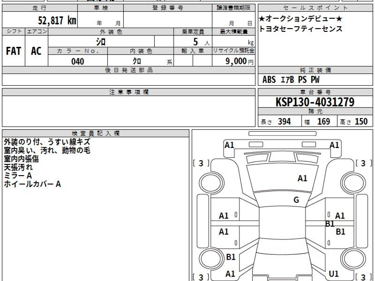
Task: Select the AC air conditioner value
Action: pos(36,51)
